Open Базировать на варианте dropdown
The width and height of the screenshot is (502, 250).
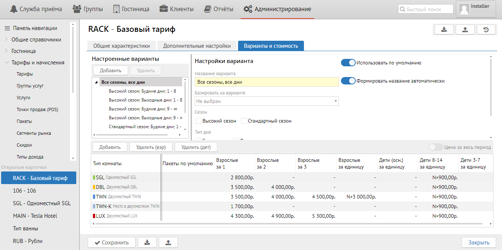click(267, 101)
